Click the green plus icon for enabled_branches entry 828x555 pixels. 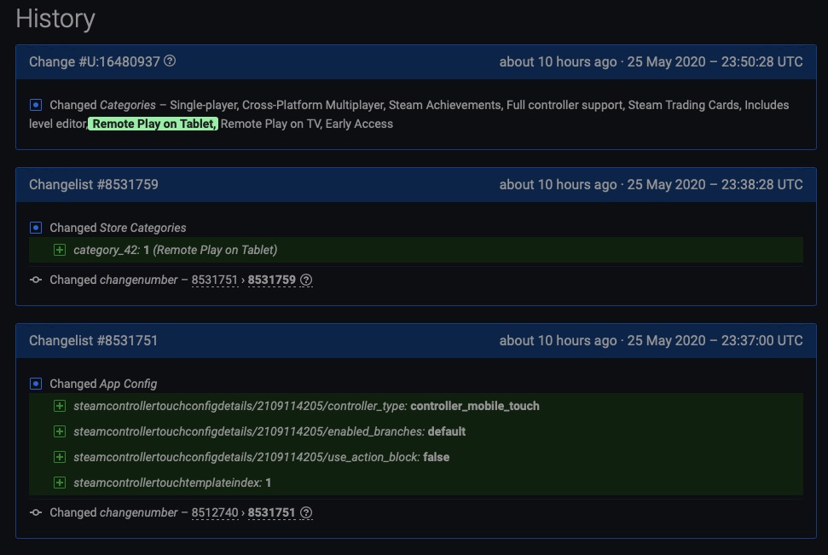(x=59, y=431)
